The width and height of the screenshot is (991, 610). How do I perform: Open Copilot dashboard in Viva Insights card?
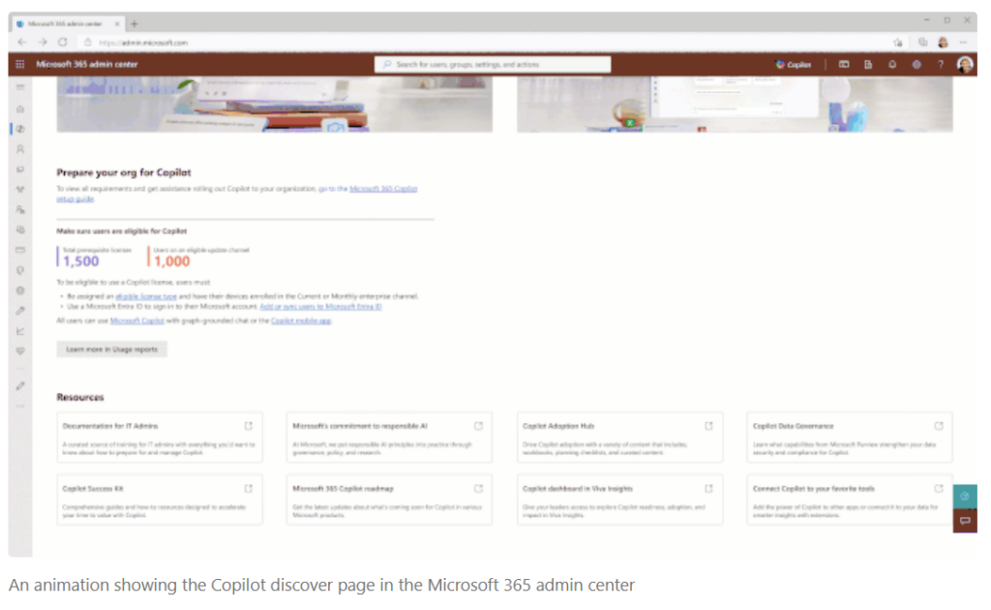(x=619, y=500)
